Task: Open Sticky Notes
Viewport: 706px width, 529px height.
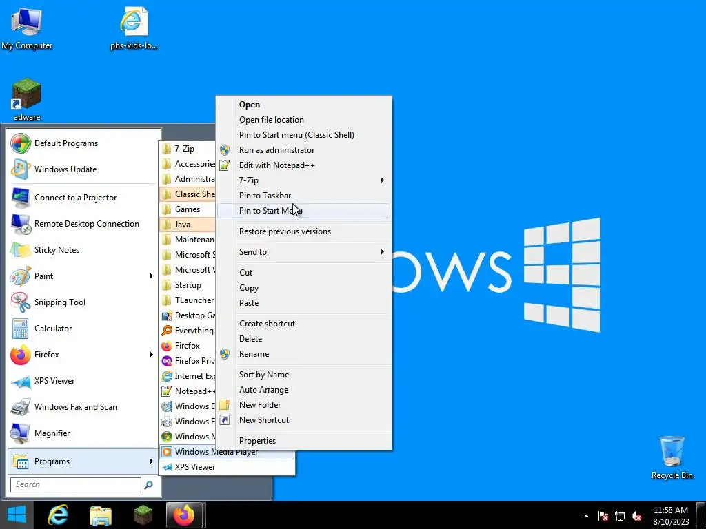Action: point(83,249)
